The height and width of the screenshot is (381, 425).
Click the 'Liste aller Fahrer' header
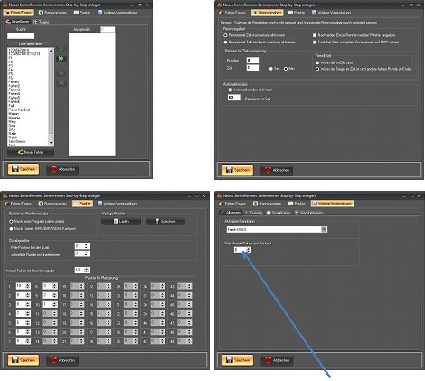(x=31, y=44)
